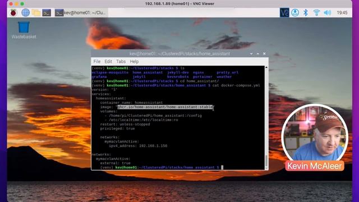This screenshot has height=202, width=359.
Task: Close the terminal window
Action: click(x=264, y=54)
